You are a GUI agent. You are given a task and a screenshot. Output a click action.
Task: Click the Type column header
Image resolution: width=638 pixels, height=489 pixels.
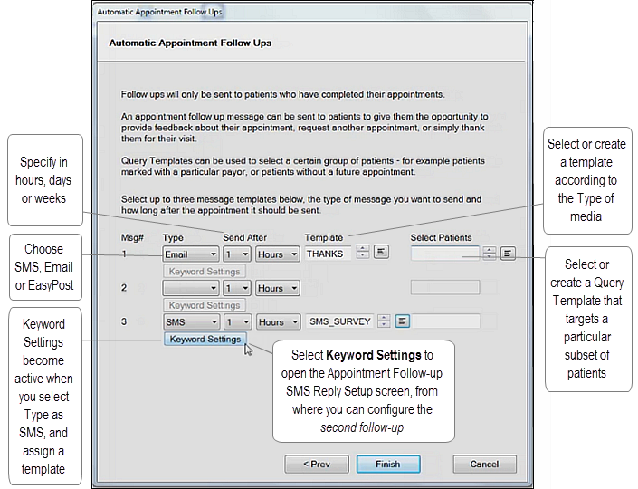(x=173, y=237)
